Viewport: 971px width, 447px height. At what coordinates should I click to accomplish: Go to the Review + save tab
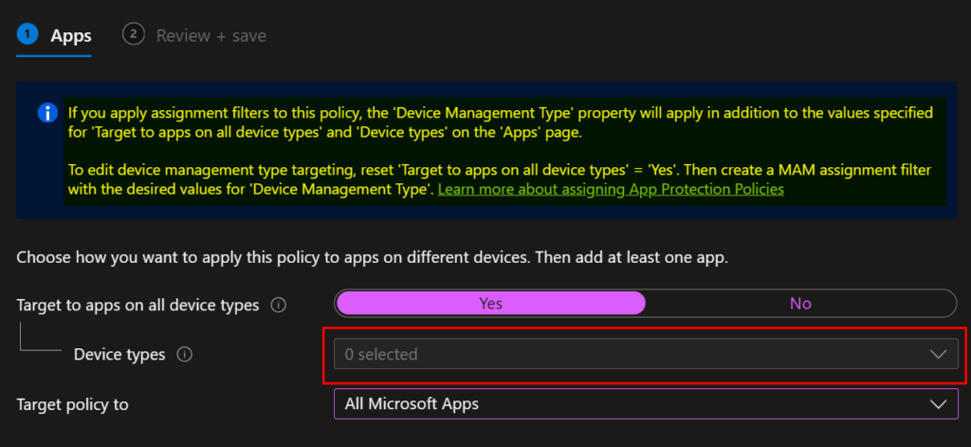point(211,36)
